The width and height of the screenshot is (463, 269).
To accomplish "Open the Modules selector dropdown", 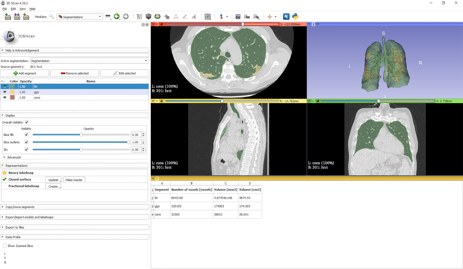I will pos(79,17).
